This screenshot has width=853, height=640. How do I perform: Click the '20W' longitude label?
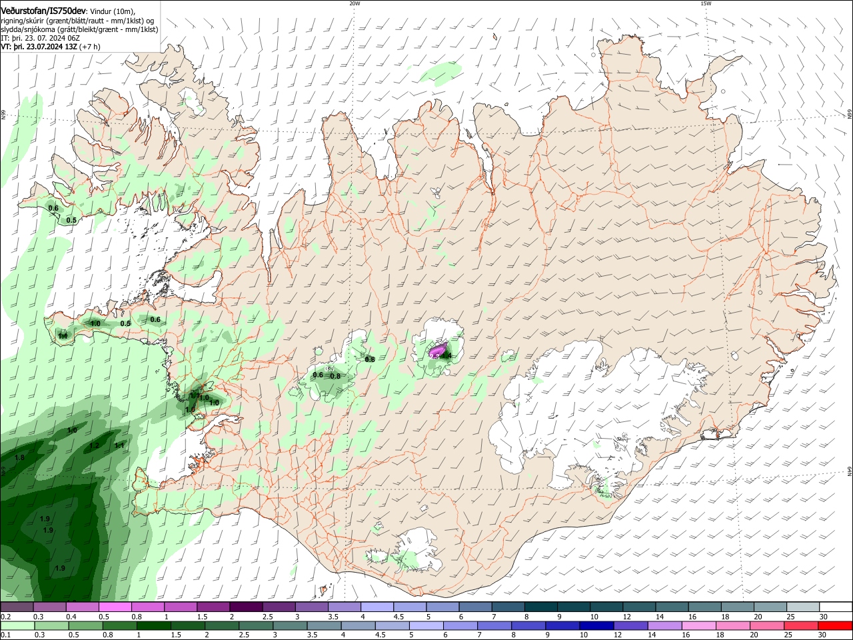pyautogui.click(x=355, y=3)
